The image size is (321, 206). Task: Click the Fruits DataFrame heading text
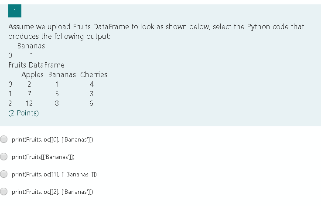(x=36, y=65)
